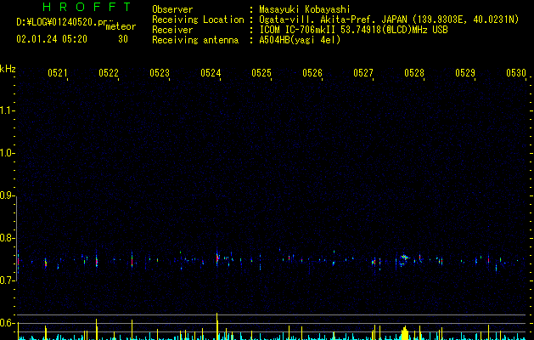Click the tall yellow power spike at 0524

tap(217, 326)
